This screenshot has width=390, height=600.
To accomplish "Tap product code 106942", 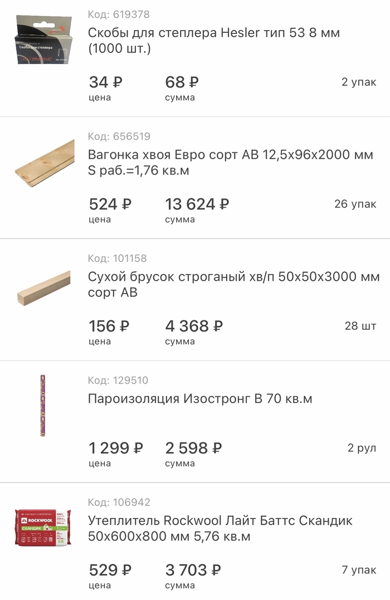I will [119, 503].
